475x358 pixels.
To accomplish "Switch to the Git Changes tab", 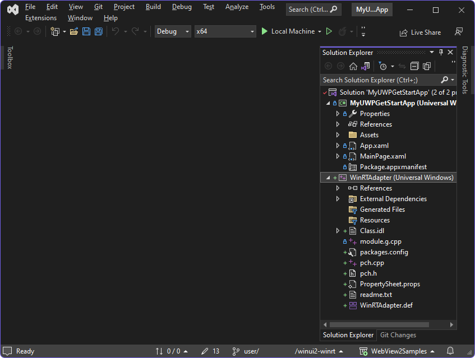I will click(x=398, y=335).
